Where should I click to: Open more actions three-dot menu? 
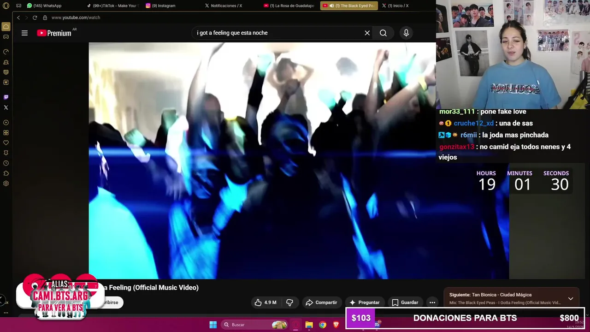coord(432,302)
